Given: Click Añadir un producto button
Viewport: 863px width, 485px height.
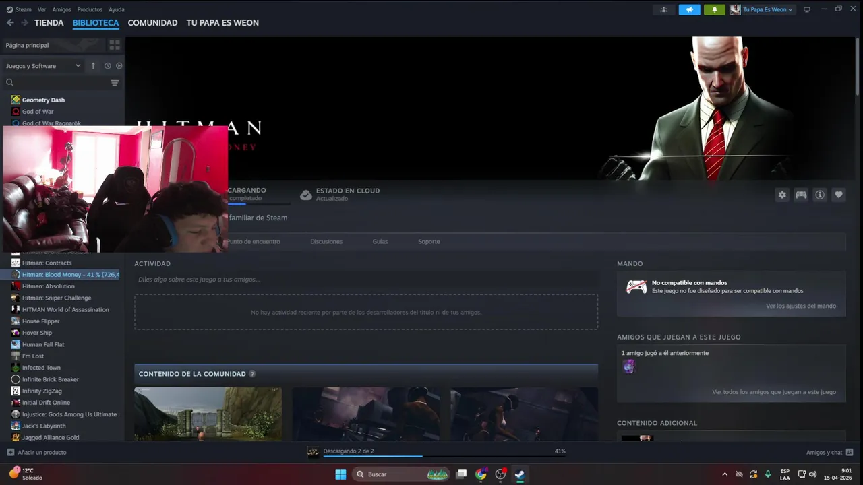Looking at the screenshot, I should tap(36, 453).
